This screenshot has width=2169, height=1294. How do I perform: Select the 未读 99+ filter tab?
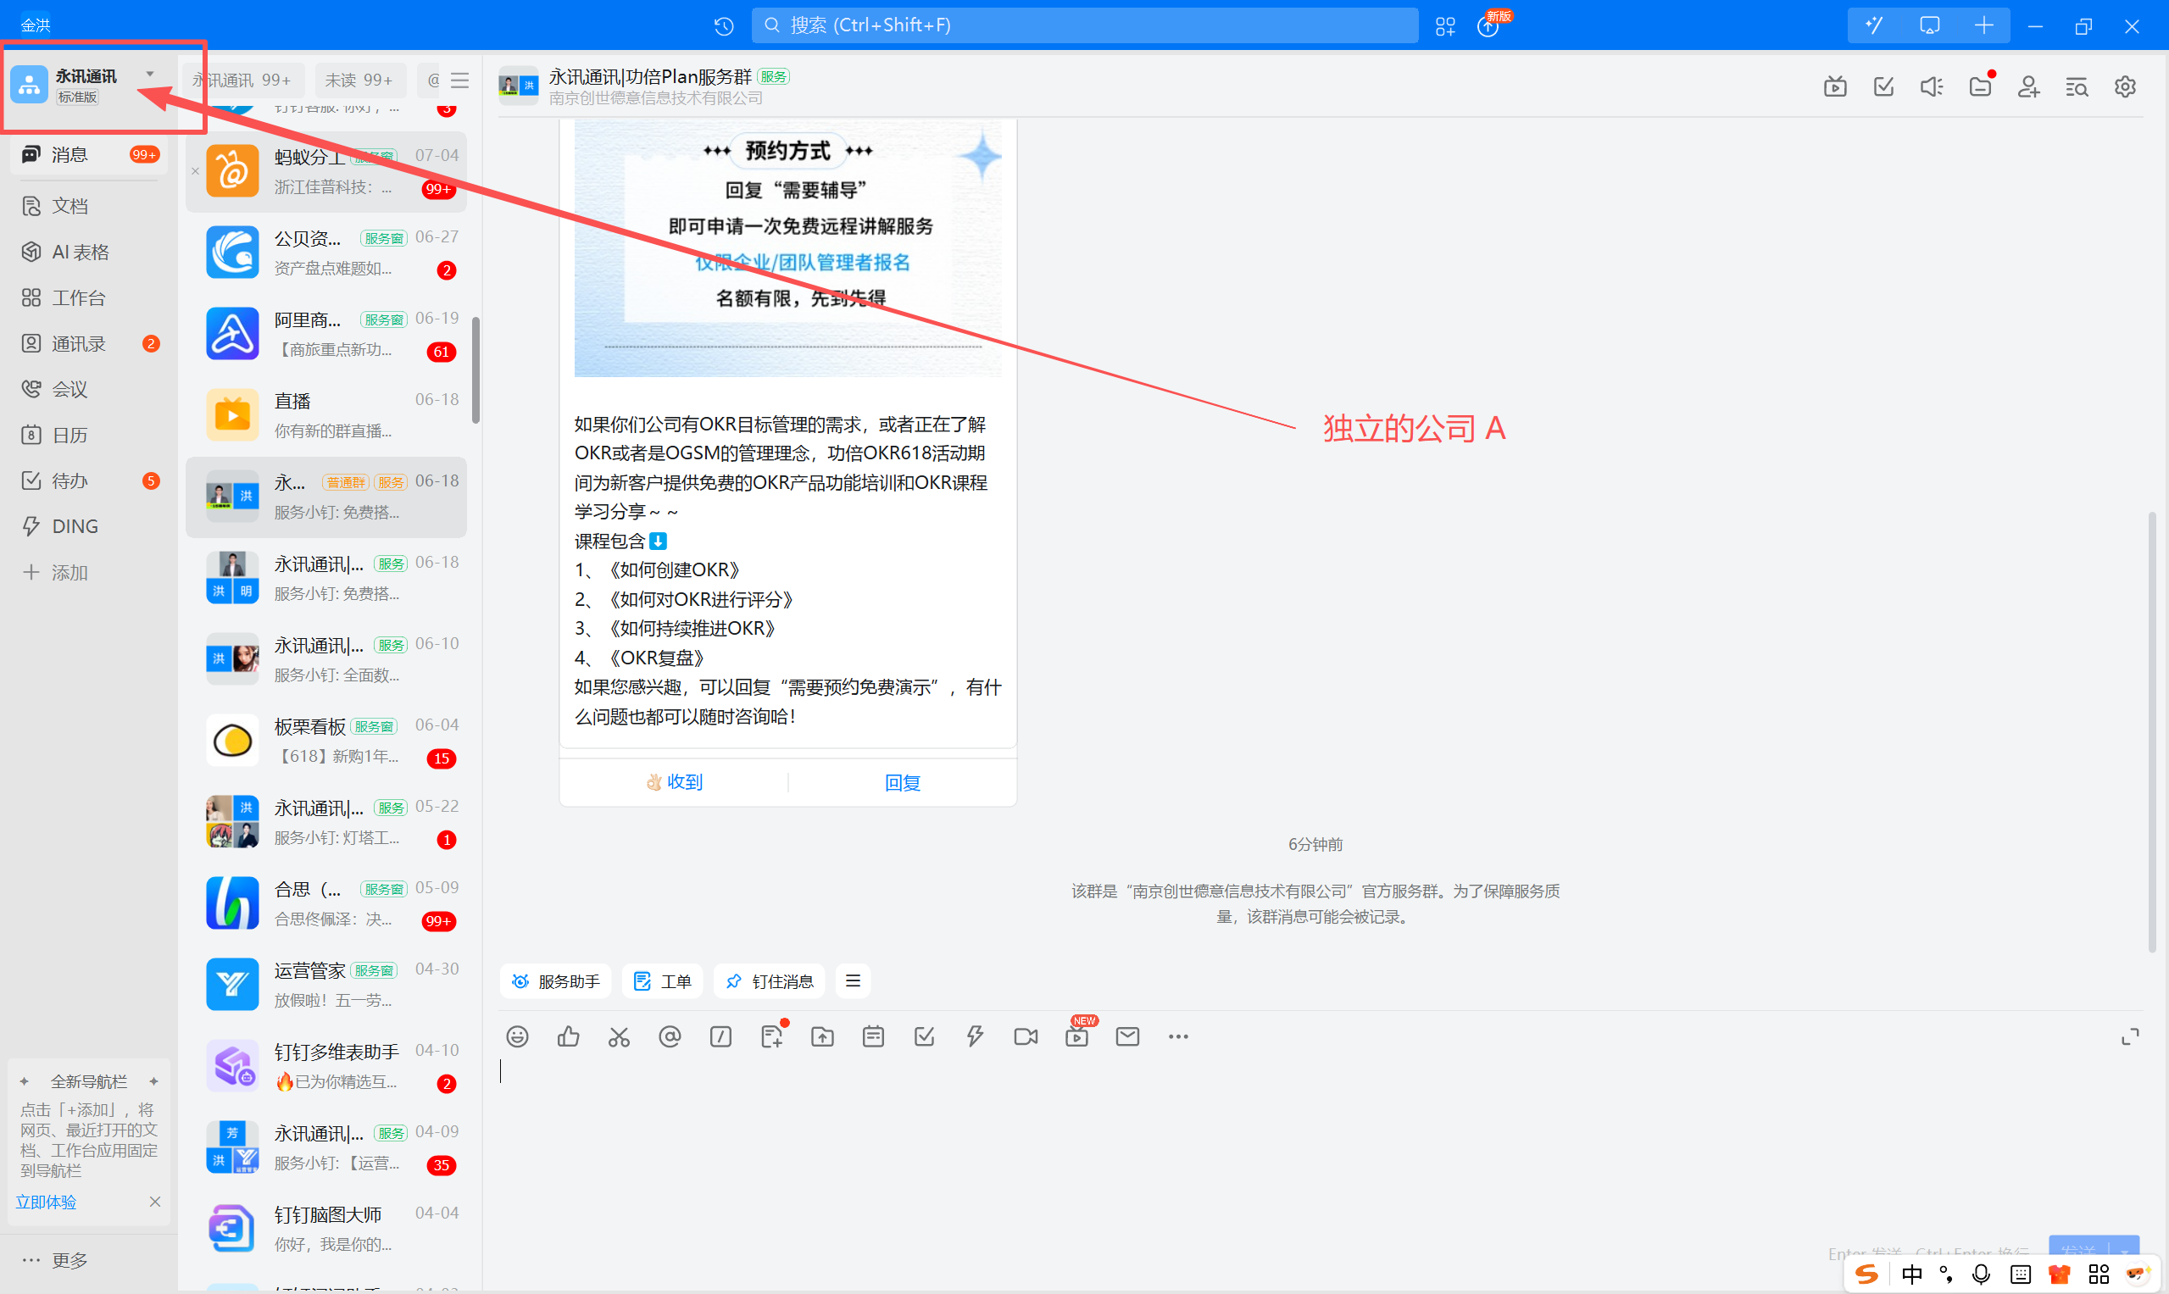(359, 81)
